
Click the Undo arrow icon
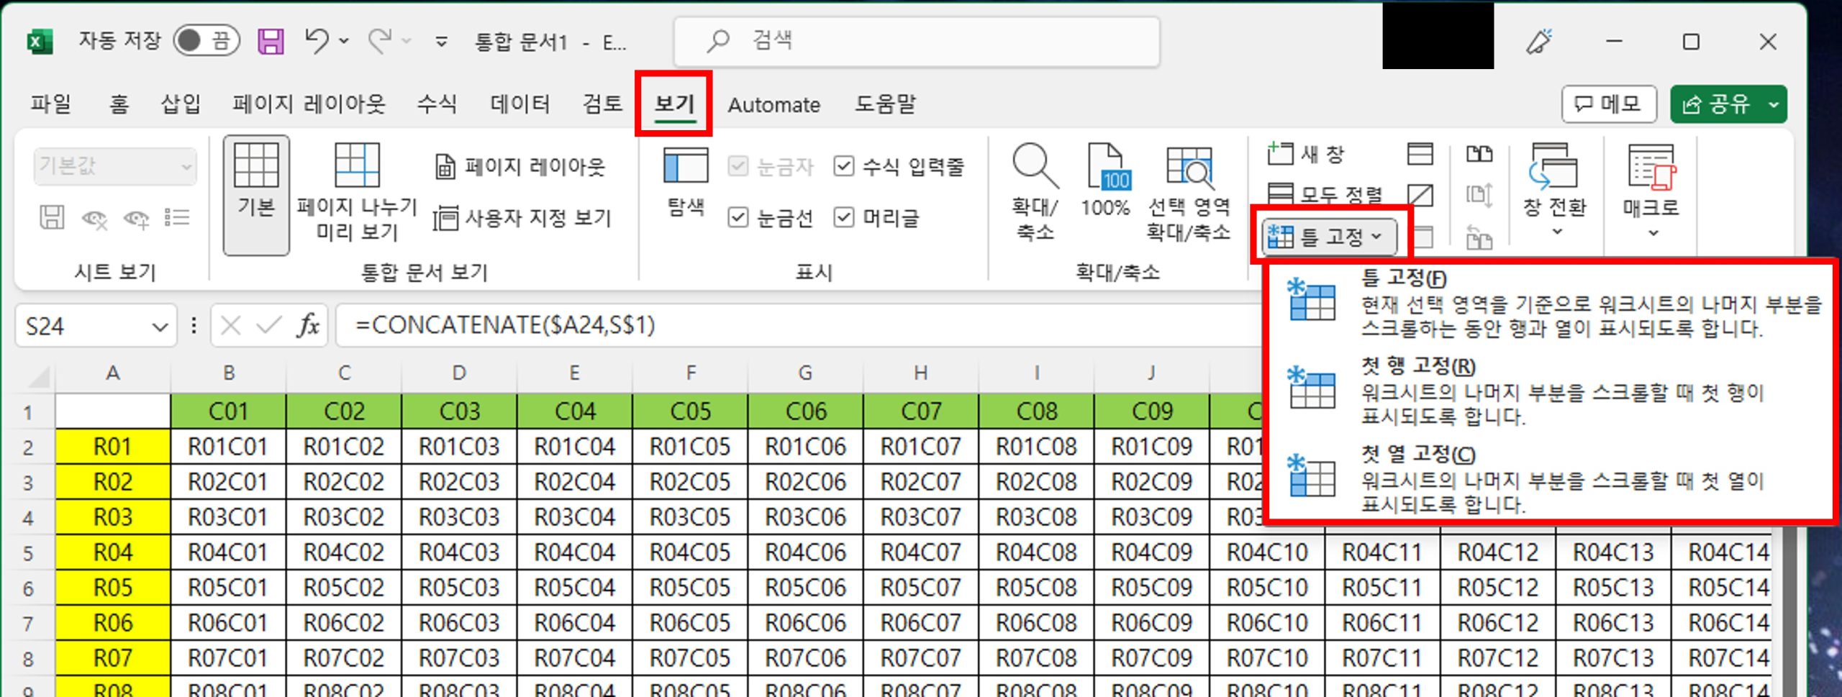(317, 40)
